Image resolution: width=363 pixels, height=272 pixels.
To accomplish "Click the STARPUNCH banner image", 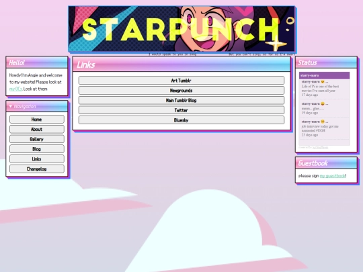I will (182, 29).
